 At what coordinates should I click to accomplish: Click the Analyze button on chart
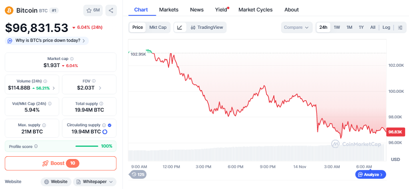click(371, 175)
